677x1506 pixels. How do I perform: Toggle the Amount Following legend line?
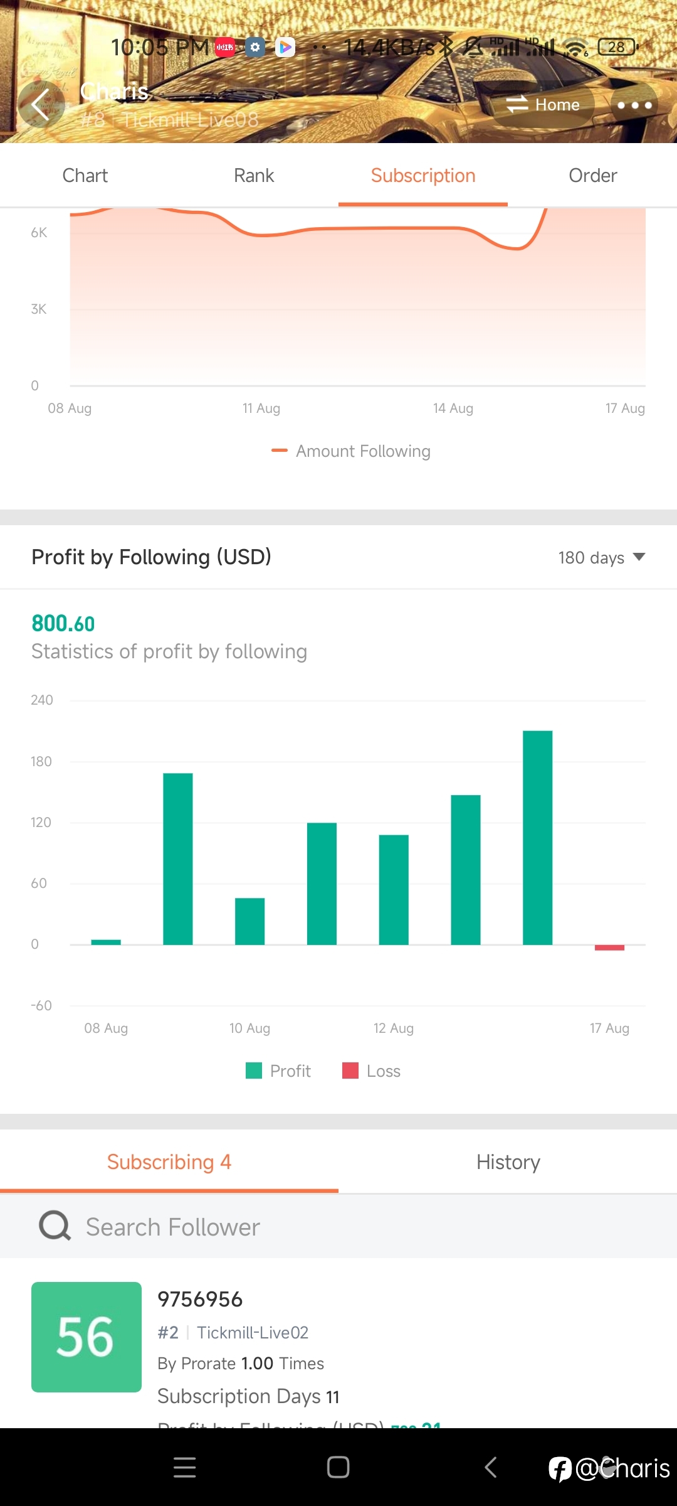(x=279, y=451)
